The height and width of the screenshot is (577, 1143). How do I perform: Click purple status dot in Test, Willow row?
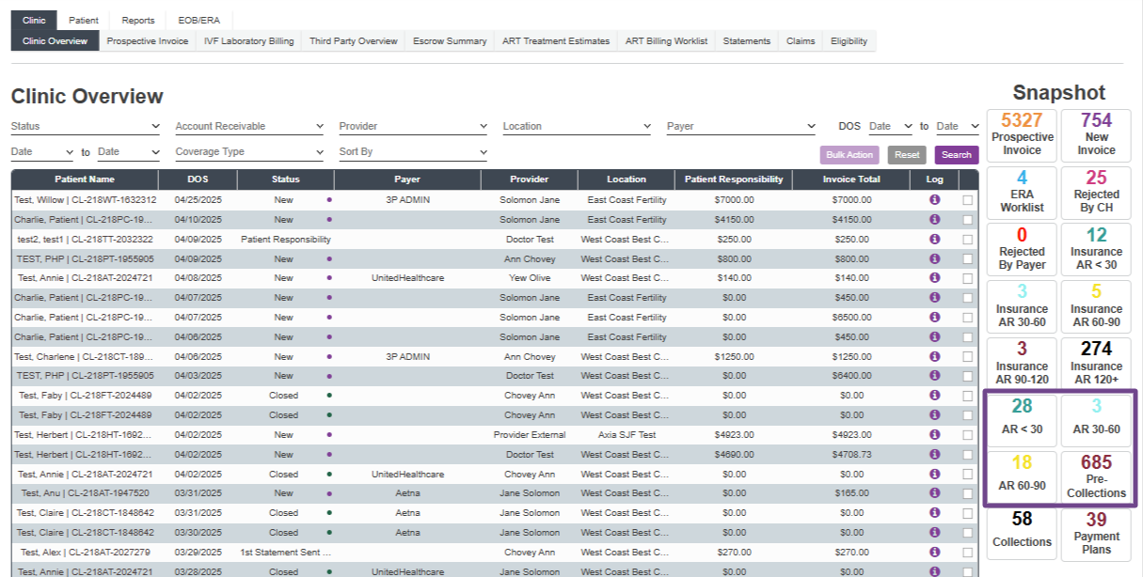click(x=329, y=200)
